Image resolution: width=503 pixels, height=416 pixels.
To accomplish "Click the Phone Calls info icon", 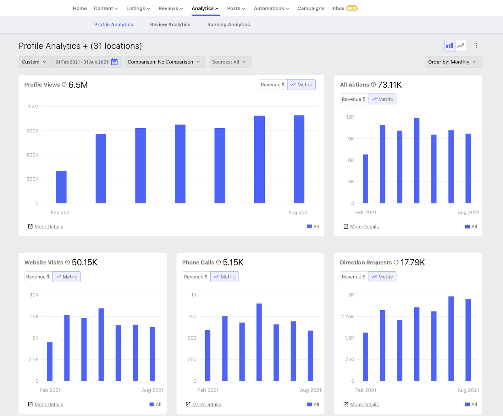I will 218,262.
